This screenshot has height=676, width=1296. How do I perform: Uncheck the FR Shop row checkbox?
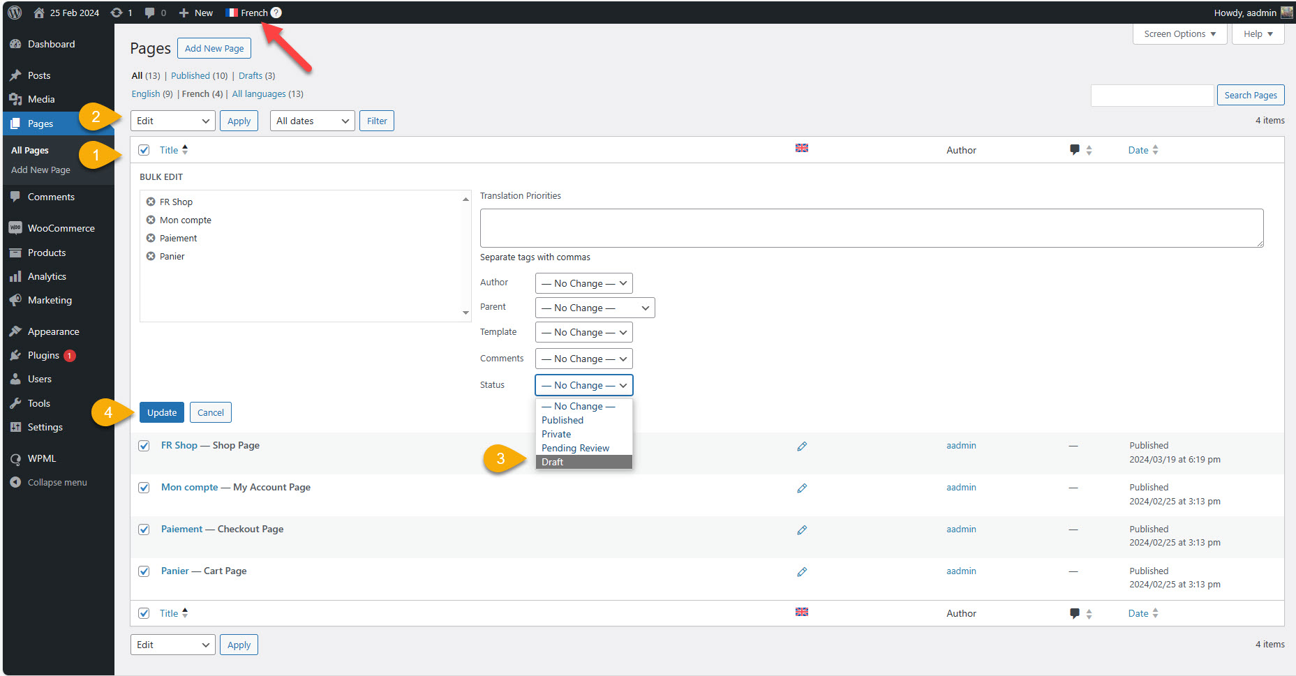coord(144,446)
